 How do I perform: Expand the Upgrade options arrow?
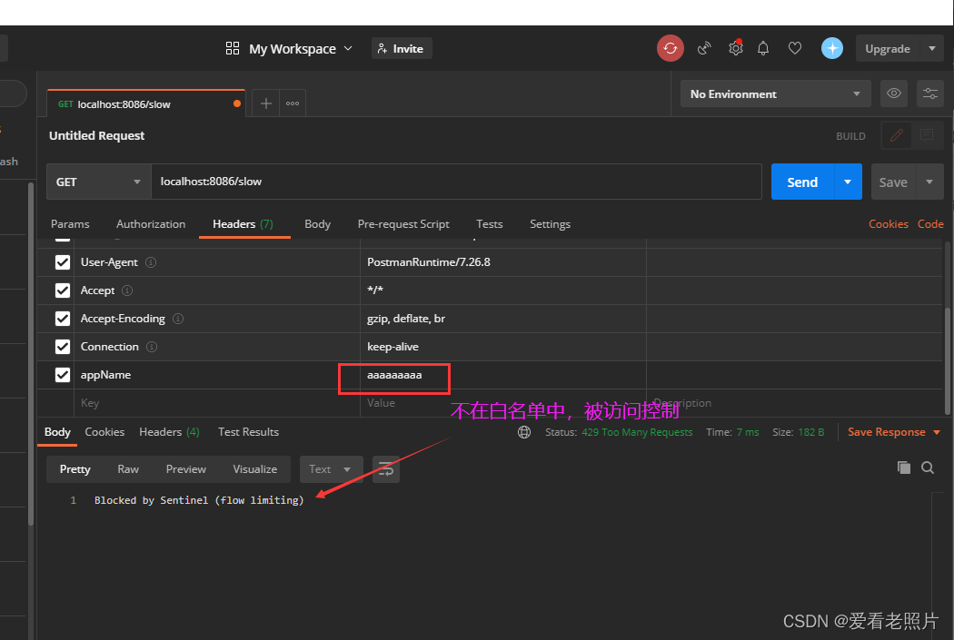tap(931, 49)
